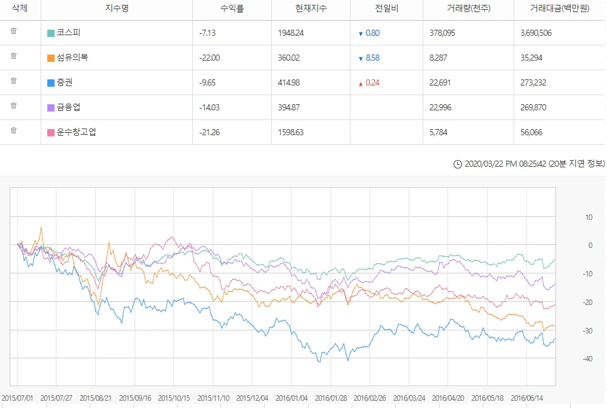Click the current index 394.87
This screenshot has height=408, width=607.
point(289,107)
